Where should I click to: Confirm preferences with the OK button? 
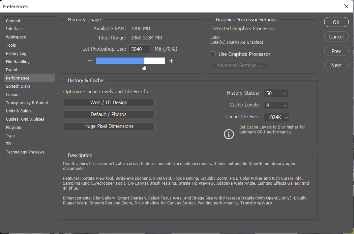(x=336, y=22)
